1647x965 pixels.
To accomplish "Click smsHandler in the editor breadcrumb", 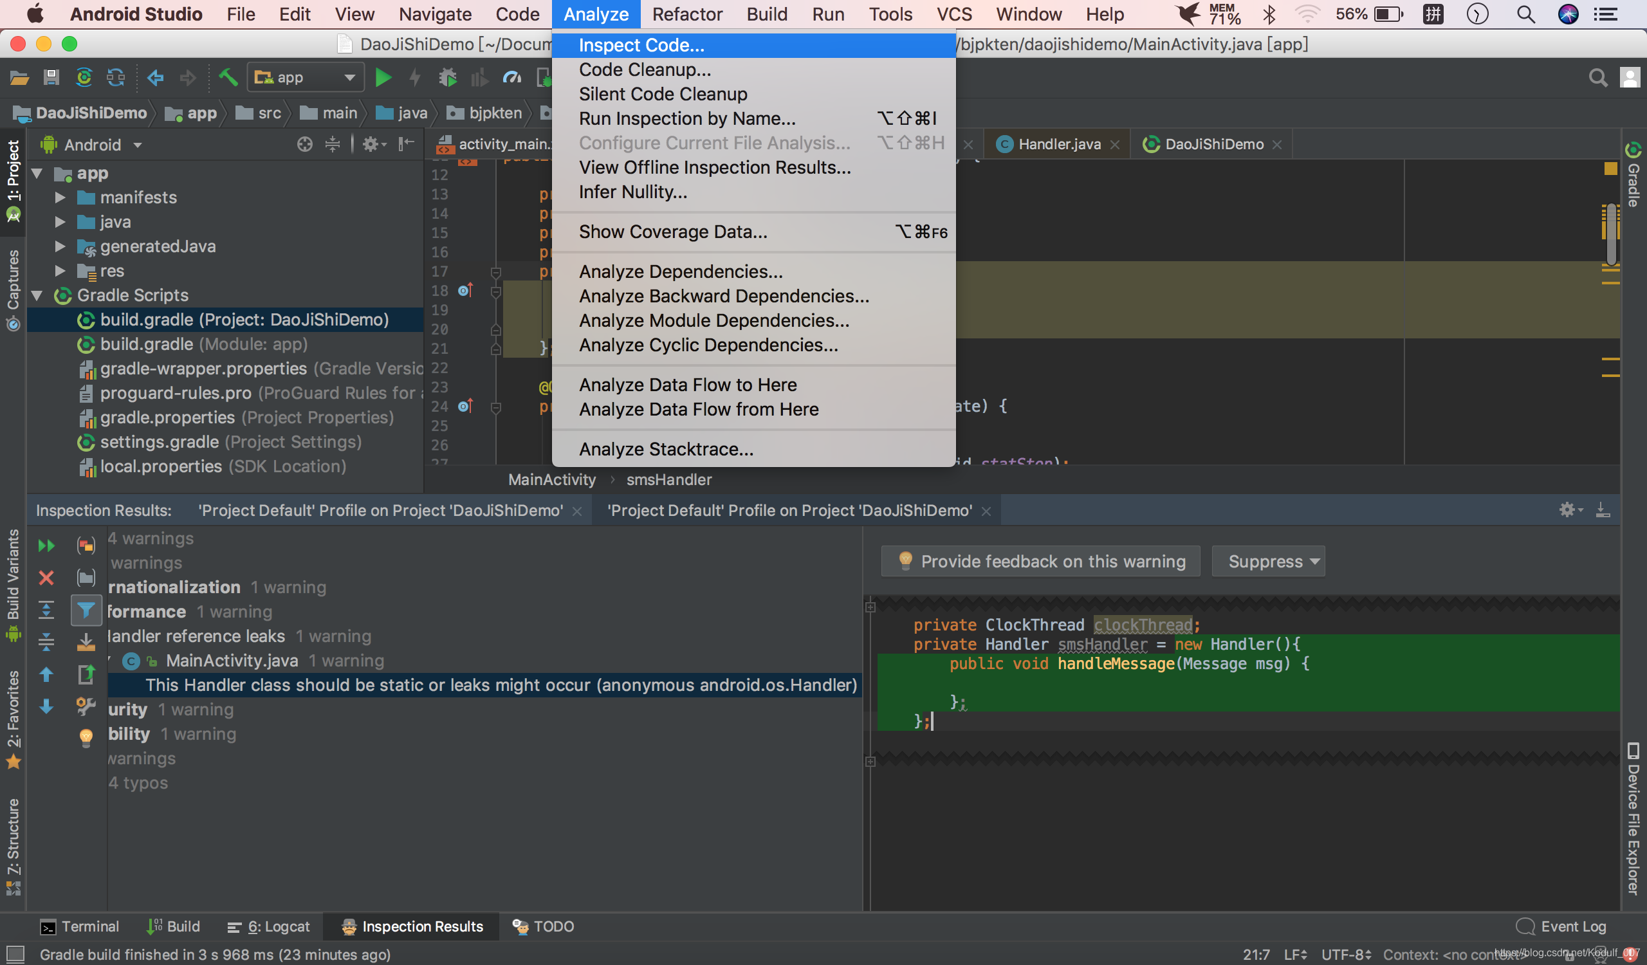I will [x=668, y=479].
